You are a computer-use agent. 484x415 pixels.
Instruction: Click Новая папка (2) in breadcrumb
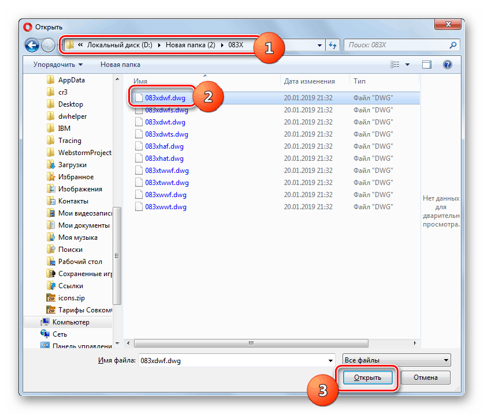point(191,45)
